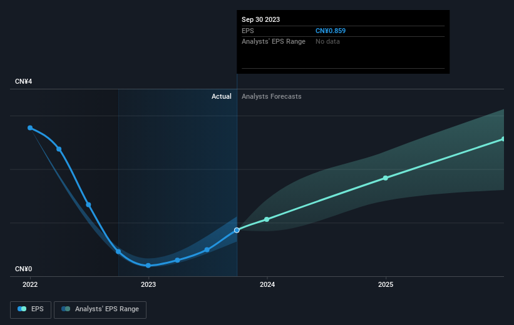This screenshot has width=514, height=325.
Task: Click the Analysts' EPS Range swatch icon
Action: (x=66, y=309)
